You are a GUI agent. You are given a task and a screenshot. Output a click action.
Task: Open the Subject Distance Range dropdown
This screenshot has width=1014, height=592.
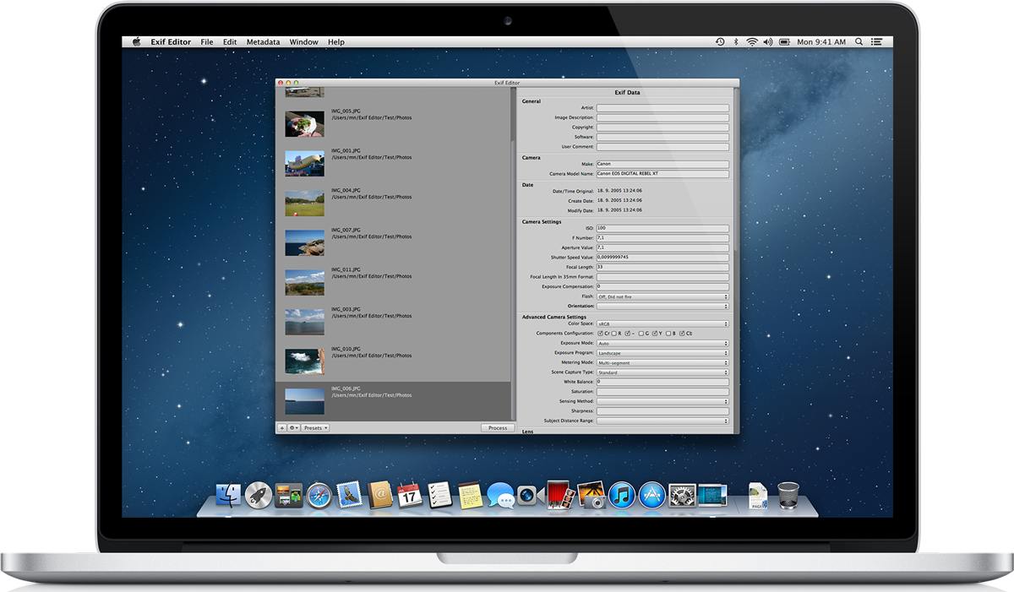tap(662, 421)
